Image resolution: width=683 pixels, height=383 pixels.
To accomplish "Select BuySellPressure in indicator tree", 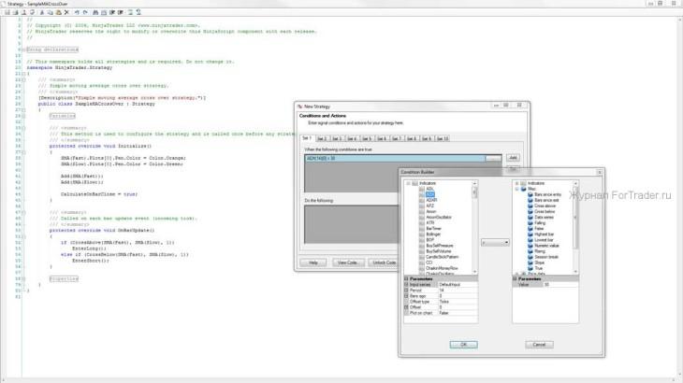I will point(440,246).
